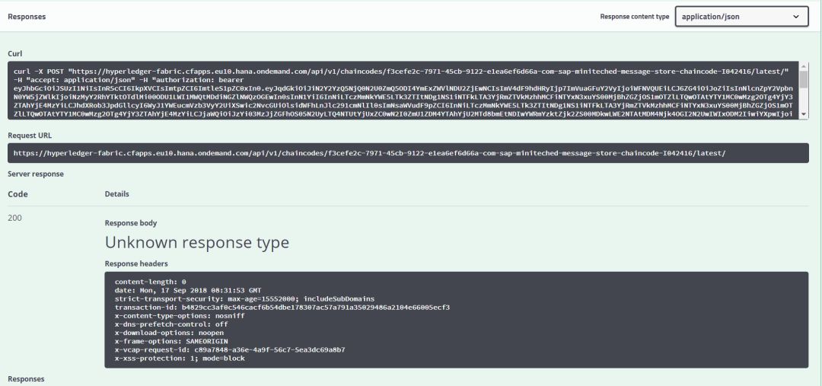Click the curl -X POST command line

[x=401, y=72]
